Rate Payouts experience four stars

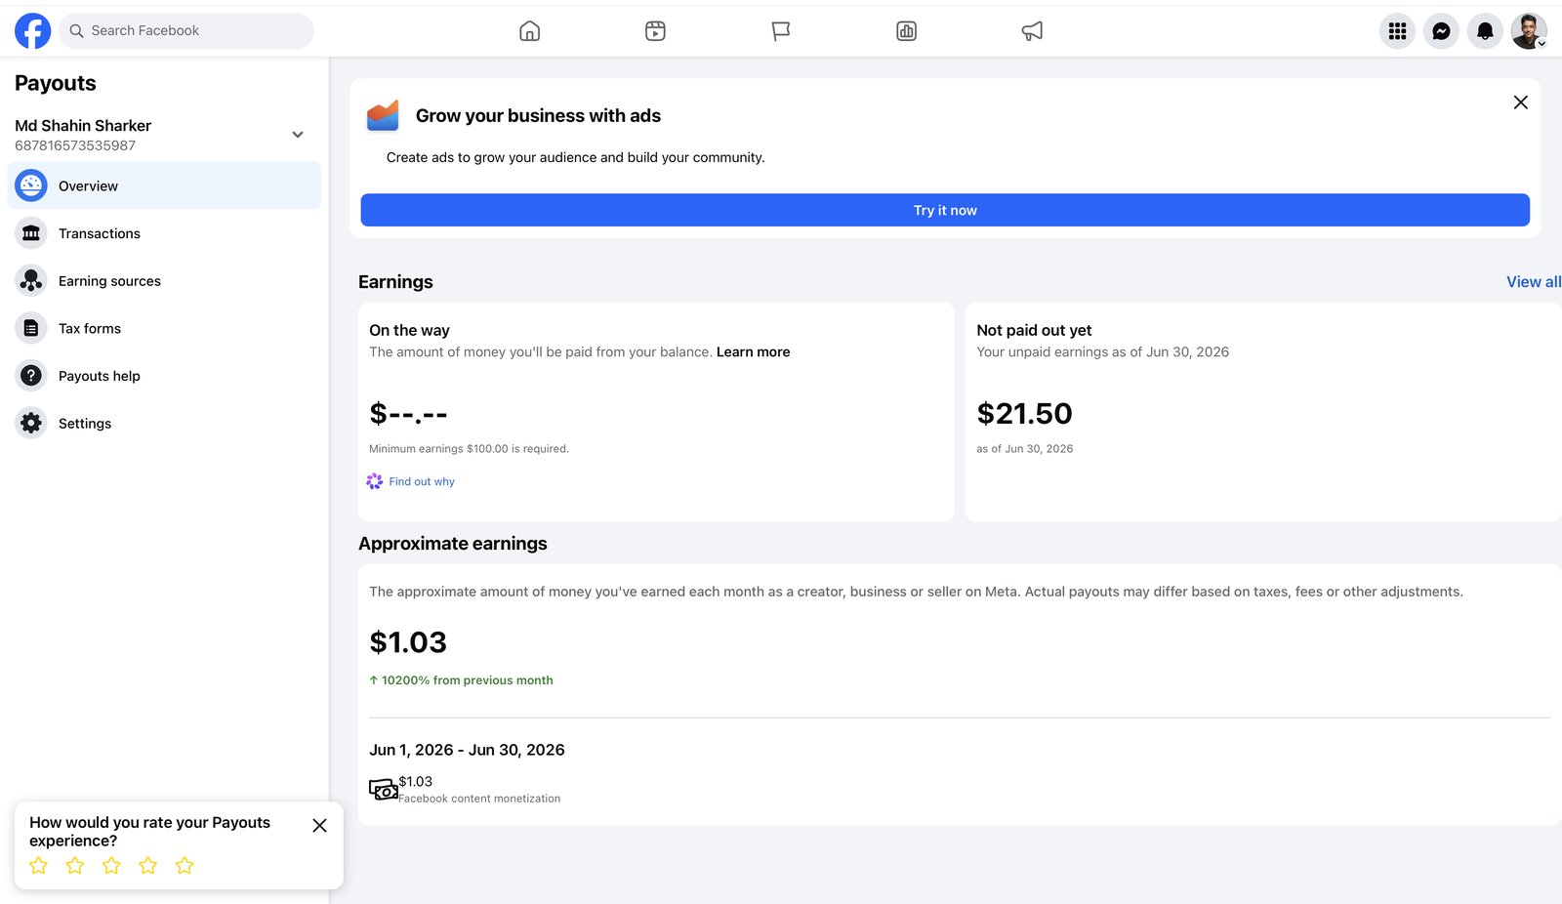(148, 866)
